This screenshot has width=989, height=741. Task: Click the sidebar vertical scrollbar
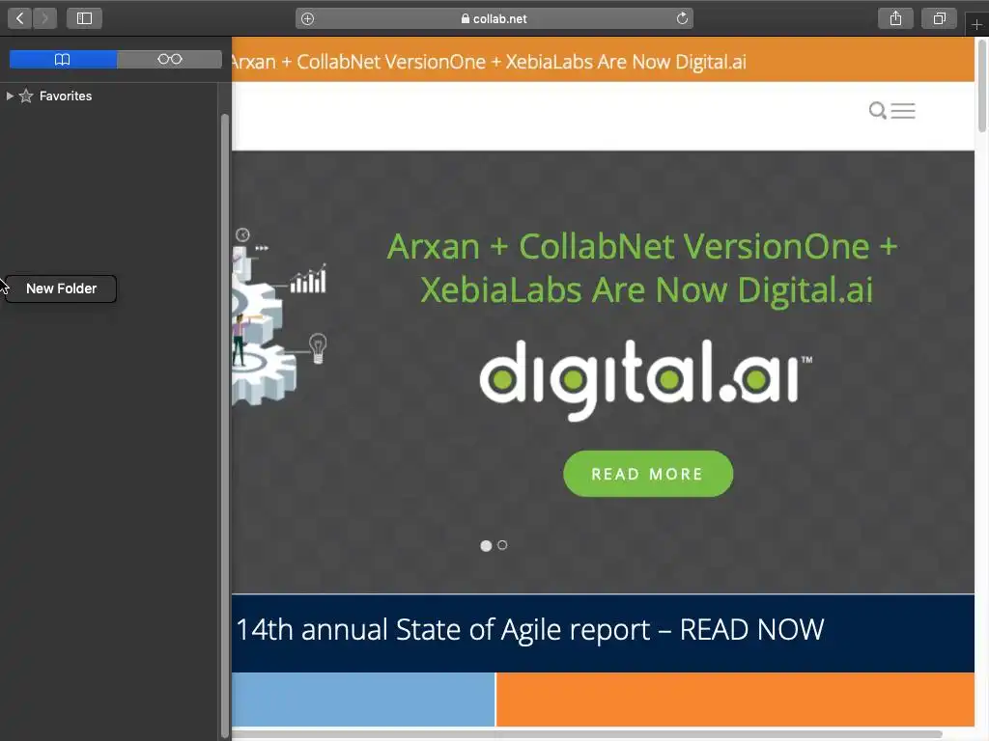224,425
